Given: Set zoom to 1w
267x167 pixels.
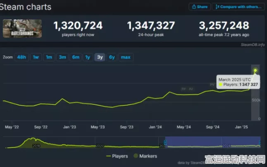Looking at the screenshot, I should 36,57.
